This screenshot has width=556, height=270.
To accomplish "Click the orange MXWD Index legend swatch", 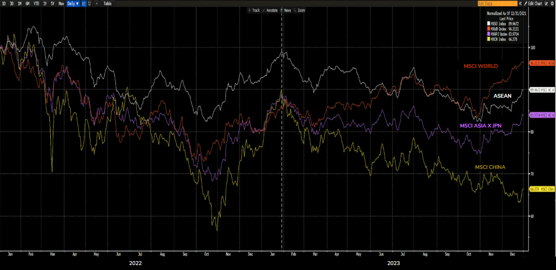I will point(489,29).
